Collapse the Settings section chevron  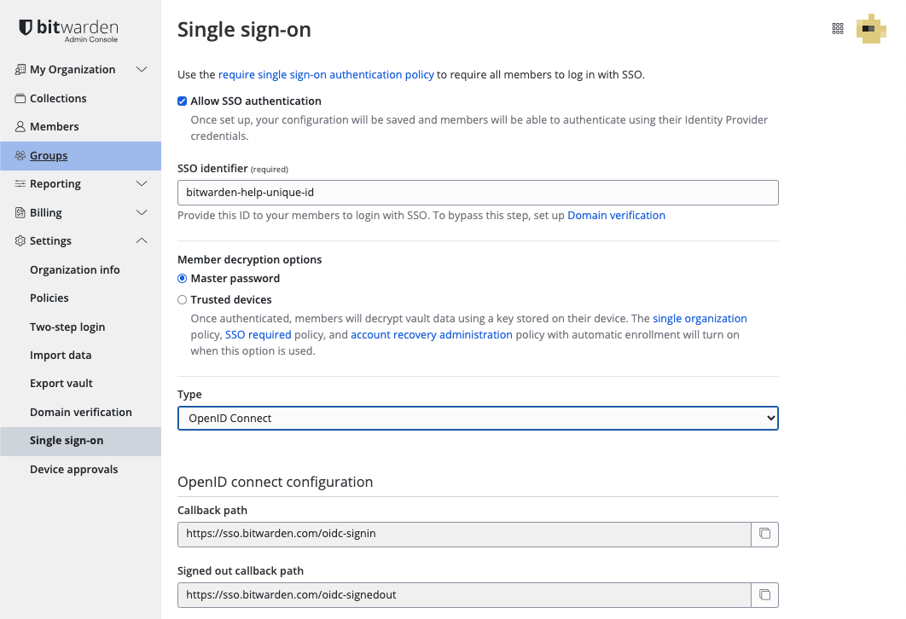coord(142,240)
